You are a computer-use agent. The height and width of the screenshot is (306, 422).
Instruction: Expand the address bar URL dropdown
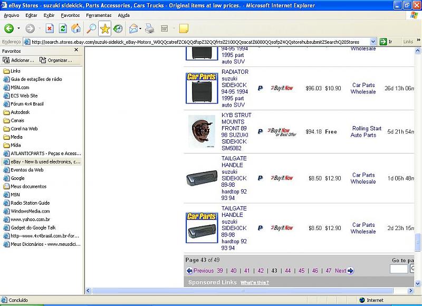373,42
